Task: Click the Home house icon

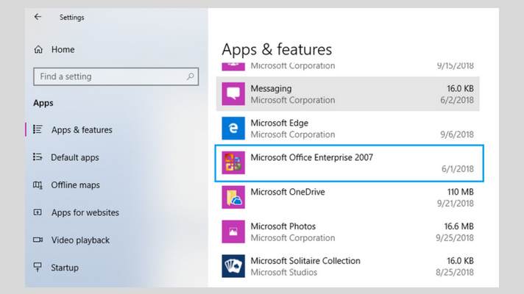Action: [38, 49]
